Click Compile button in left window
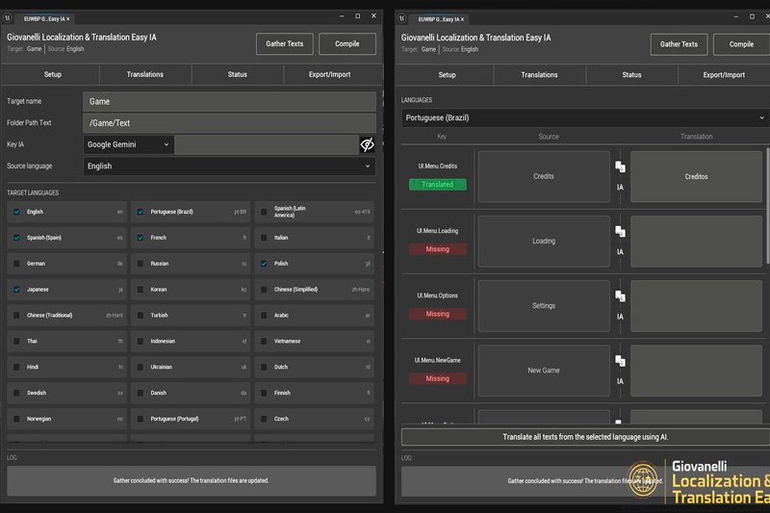This screenshot has height=513, width=770. coord(347,43)
